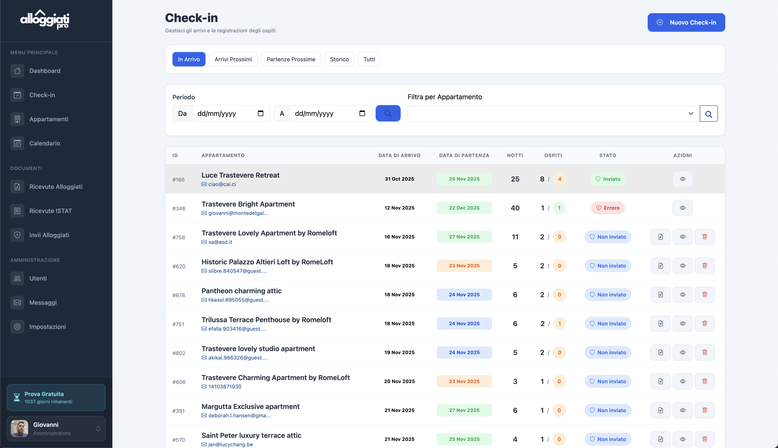Click the A date input field
This screenshot has width=778, height=448.
pyautogui.click(x=323, y=114)
